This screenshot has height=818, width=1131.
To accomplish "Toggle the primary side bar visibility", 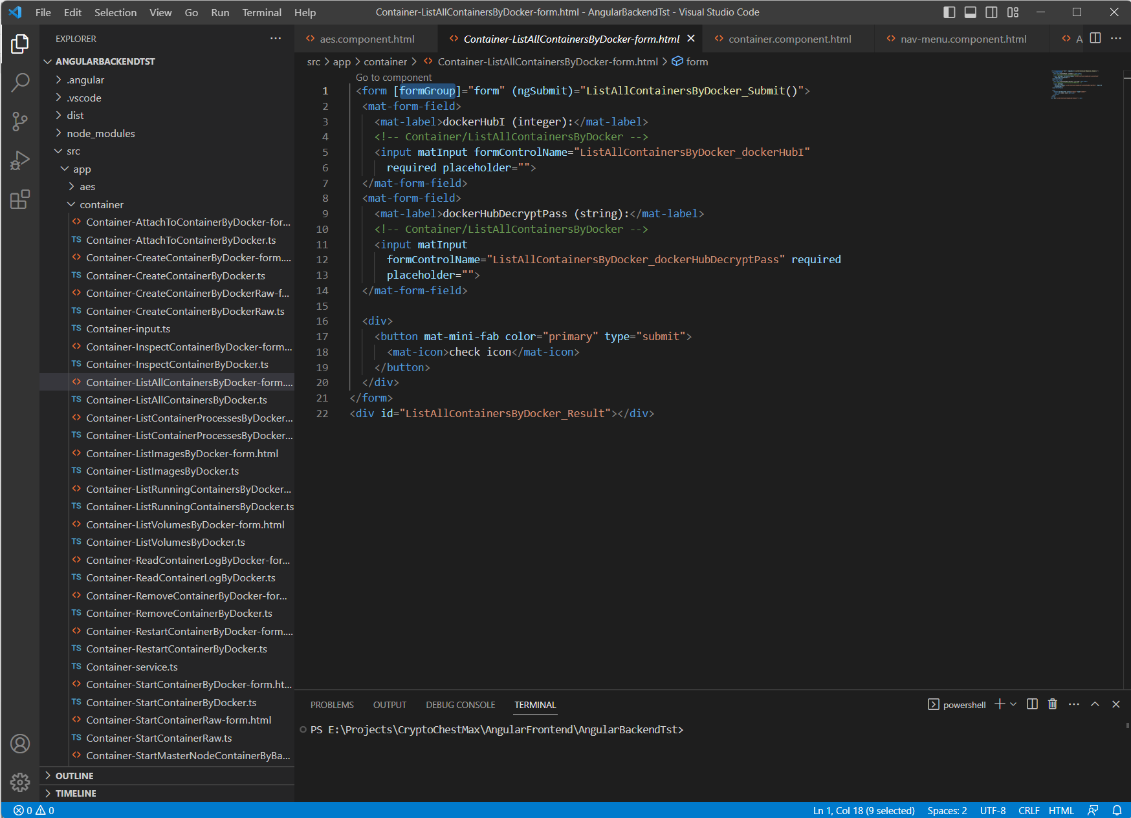I will pos(949,12).
